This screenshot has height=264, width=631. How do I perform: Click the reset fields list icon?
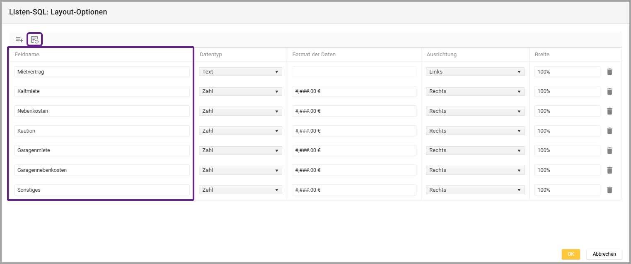[x=35, y=40]
